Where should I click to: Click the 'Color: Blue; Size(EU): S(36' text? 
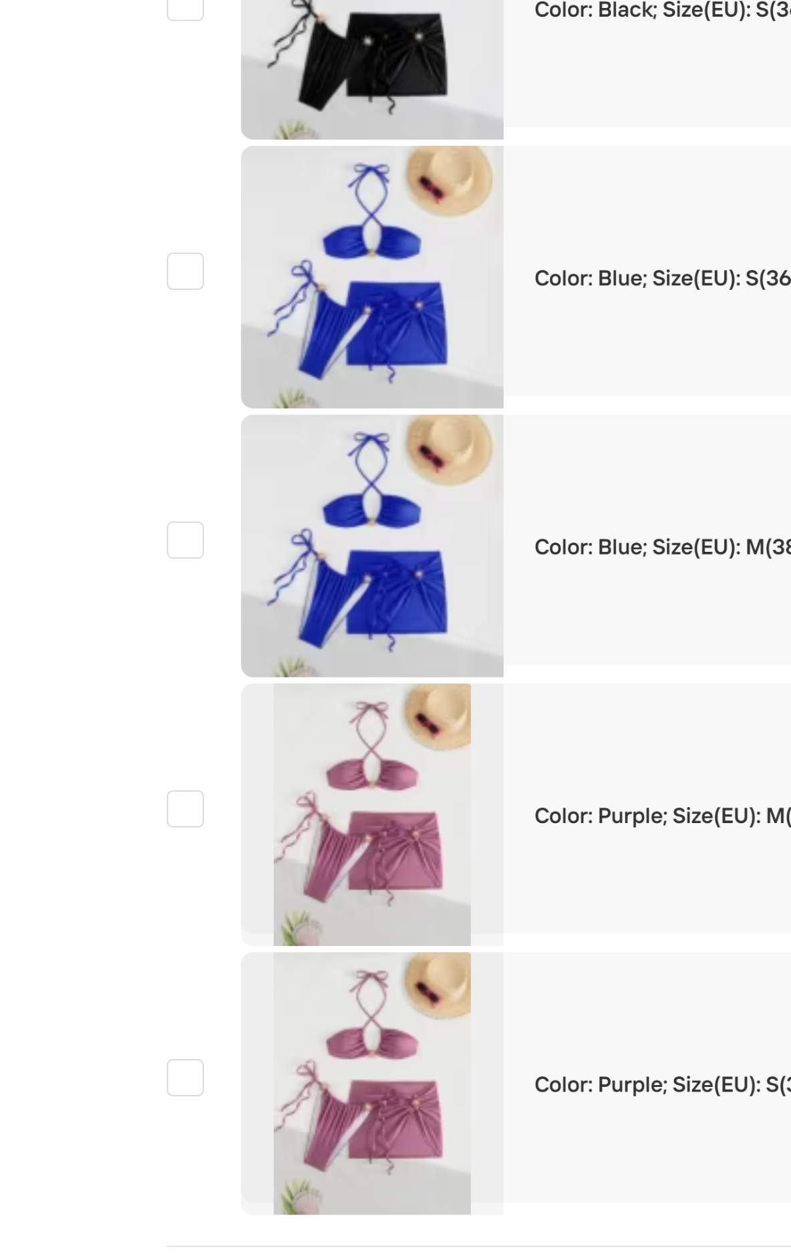663,279
